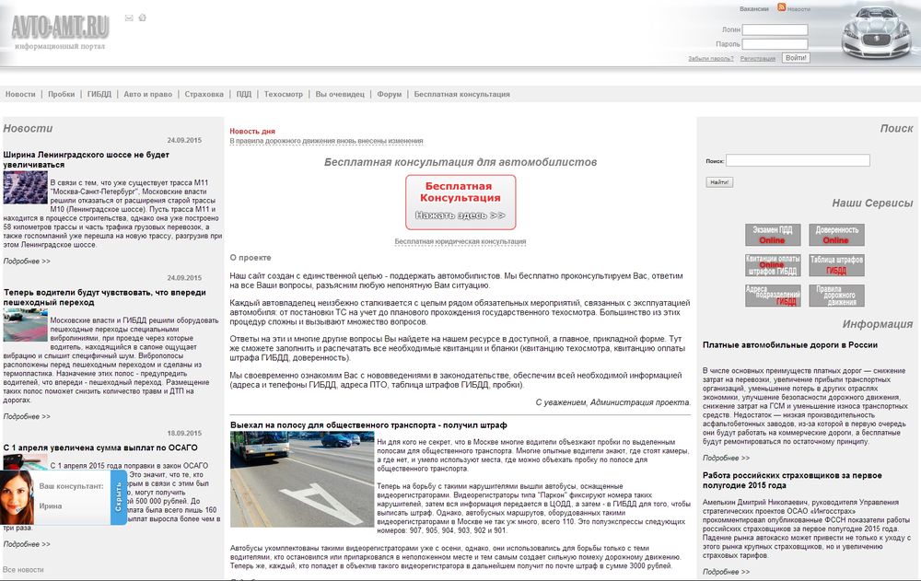This screenshot has width=921, height=581.
Task: Open Вакансии link in header
Action: (753, 9)
